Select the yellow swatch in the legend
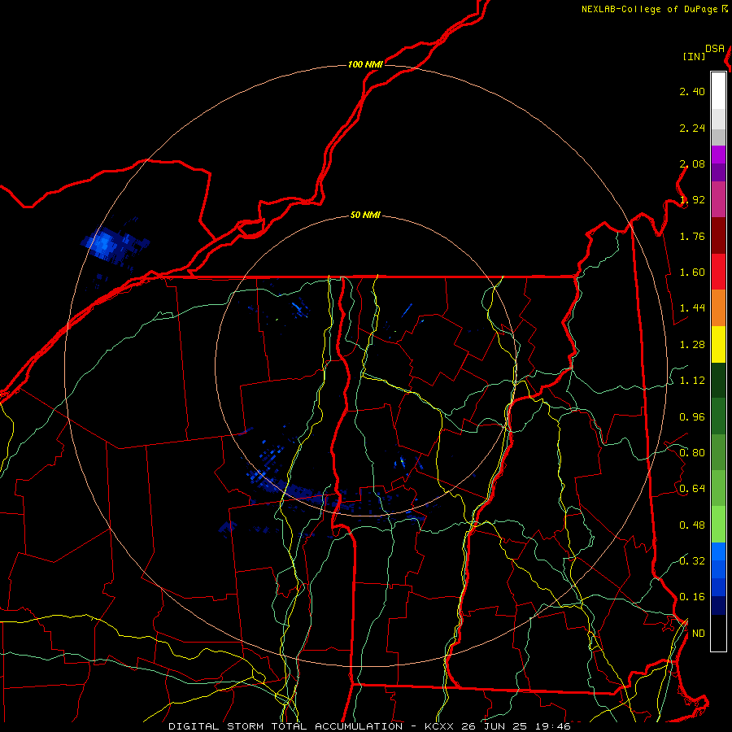The height and width of the screenshot is (732, 732). coord(718,344)
